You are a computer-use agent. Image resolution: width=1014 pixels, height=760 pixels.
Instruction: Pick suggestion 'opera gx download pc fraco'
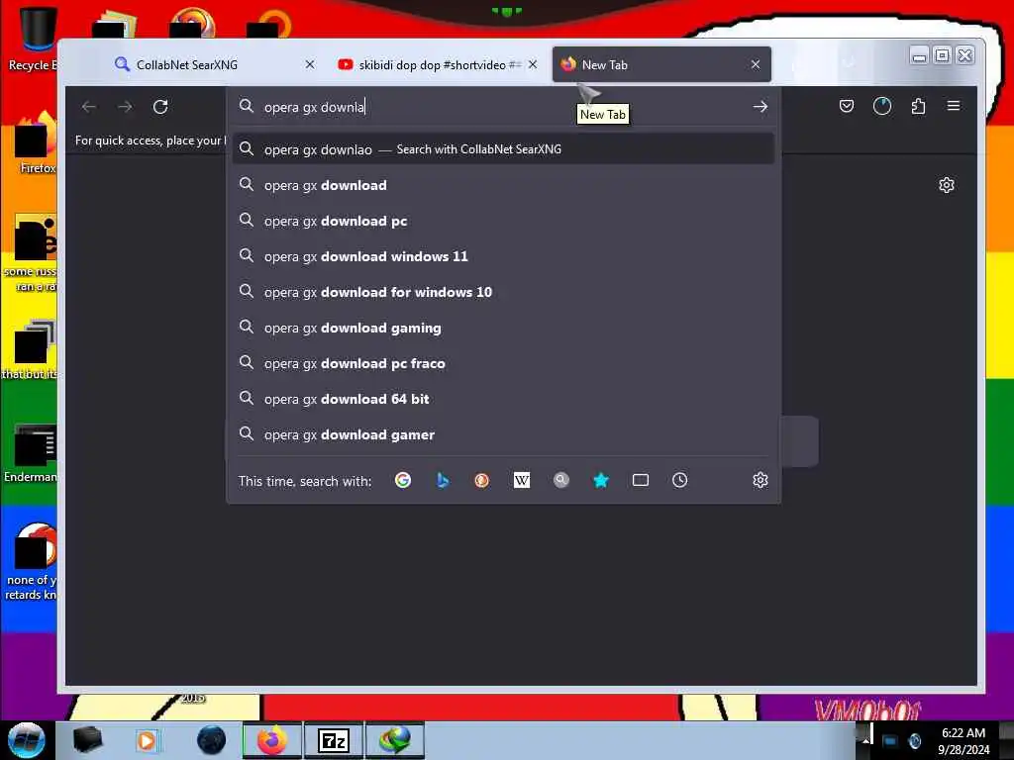503,363
